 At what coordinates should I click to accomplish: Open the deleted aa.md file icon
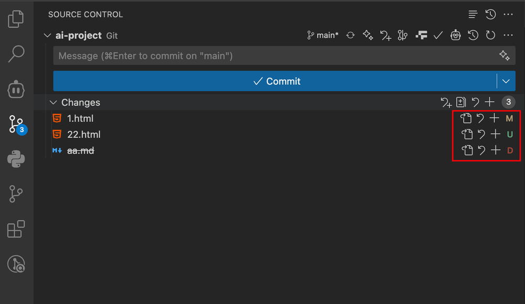(467, 150)
